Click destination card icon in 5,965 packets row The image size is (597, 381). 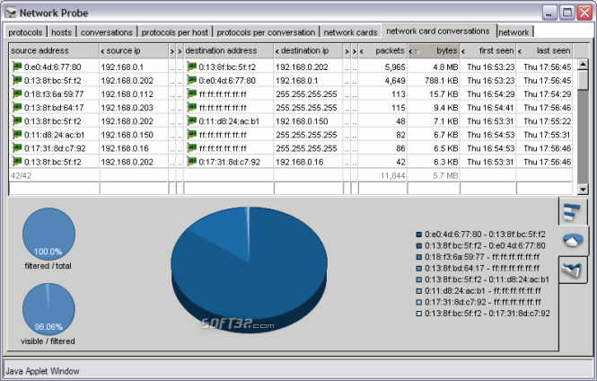tap(191, 66)
